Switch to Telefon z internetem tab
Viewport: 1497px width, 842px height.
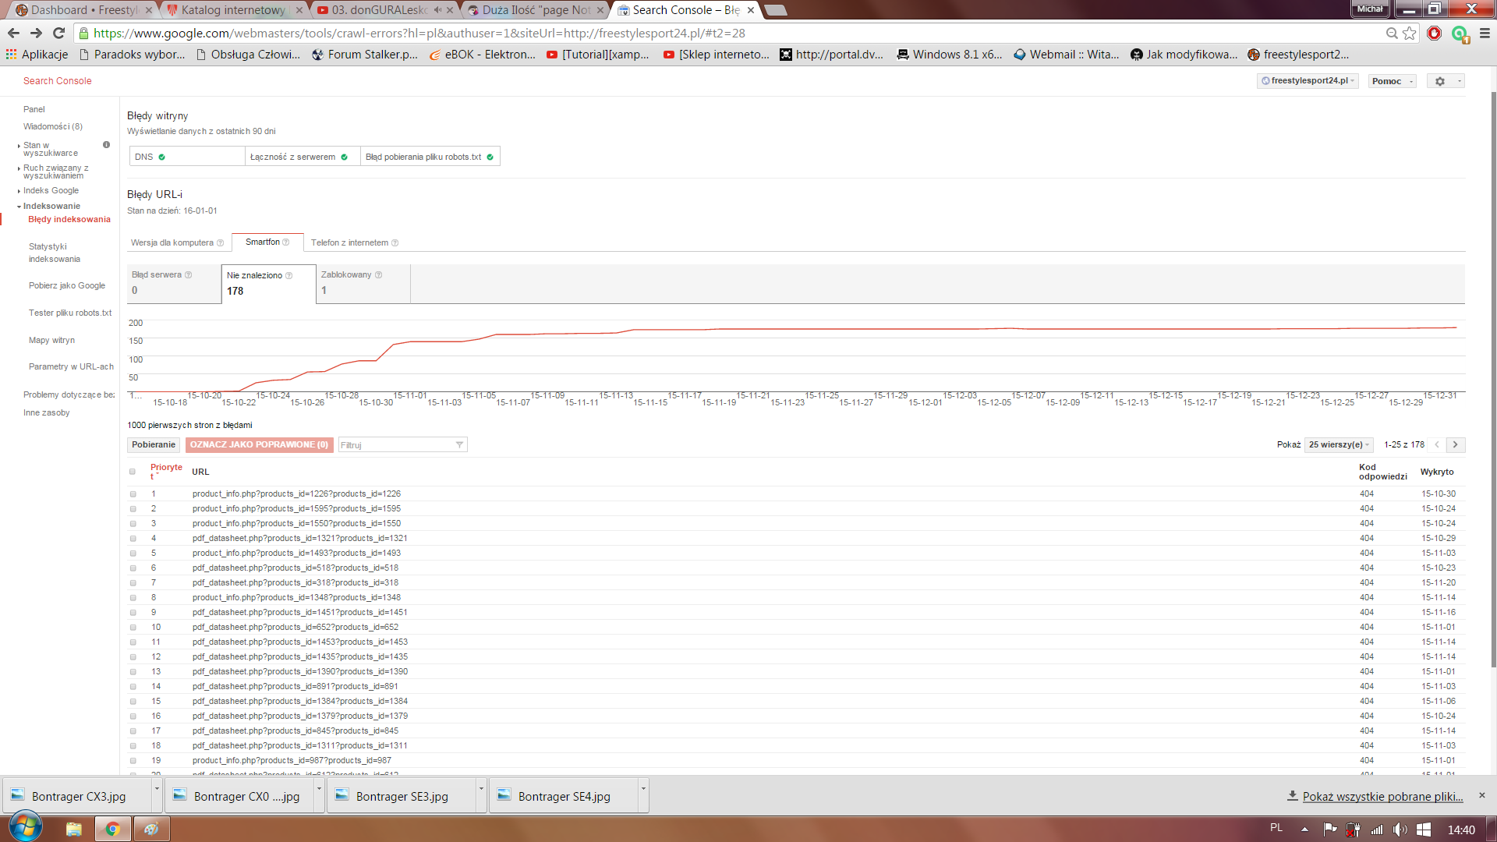(x=349, y=242)
